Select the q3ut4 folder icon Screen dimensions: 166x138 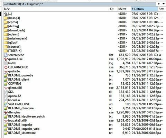(6, 43)
